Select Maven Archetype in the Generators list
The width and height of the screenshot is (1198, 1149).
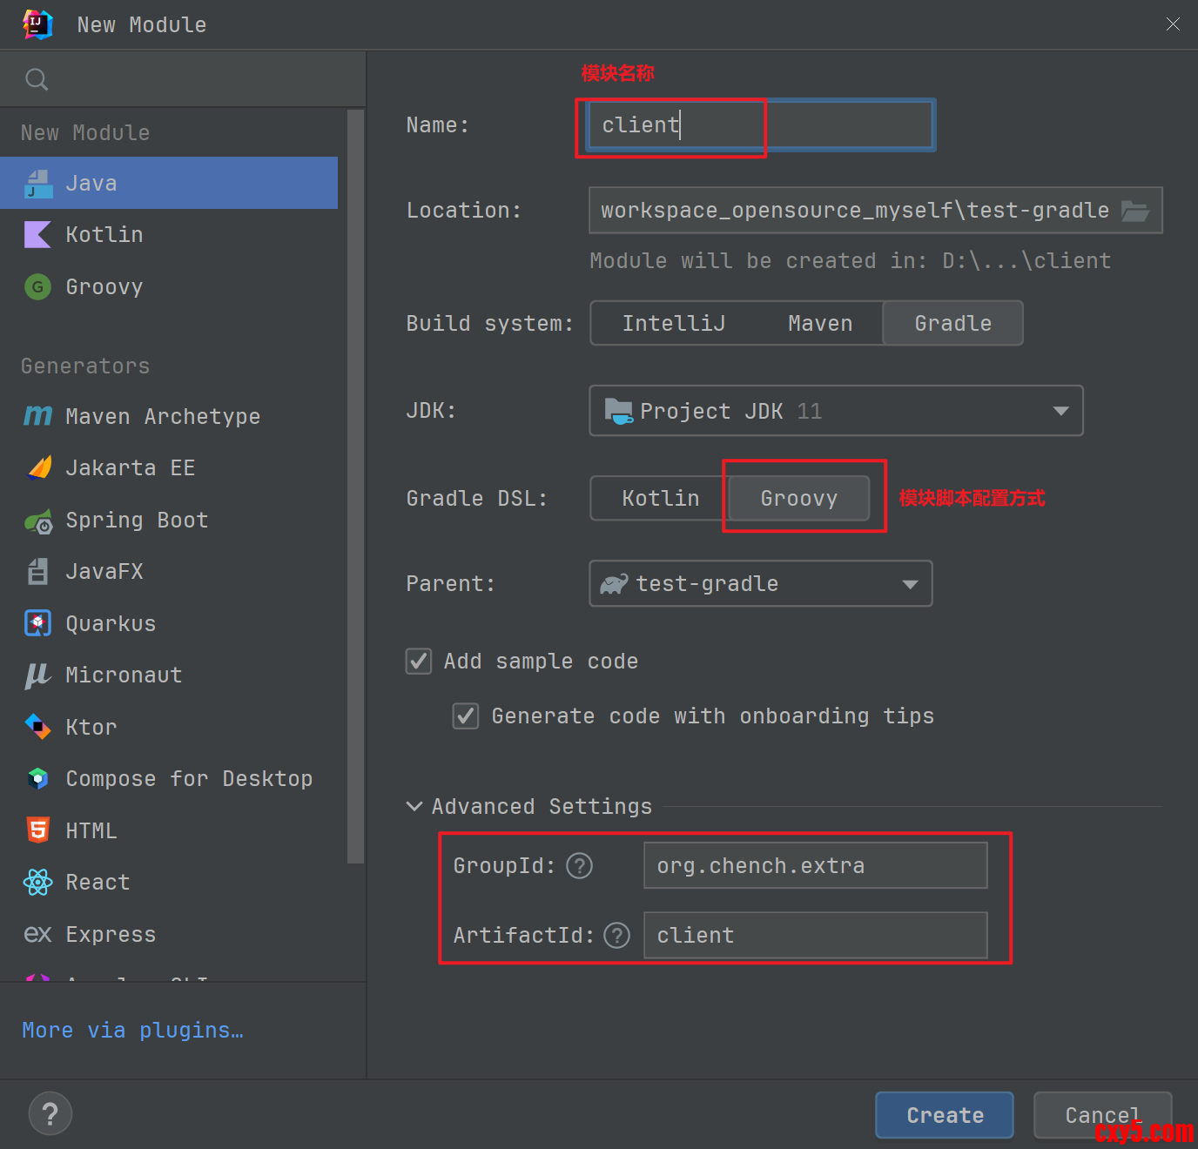tap(163, 417)
